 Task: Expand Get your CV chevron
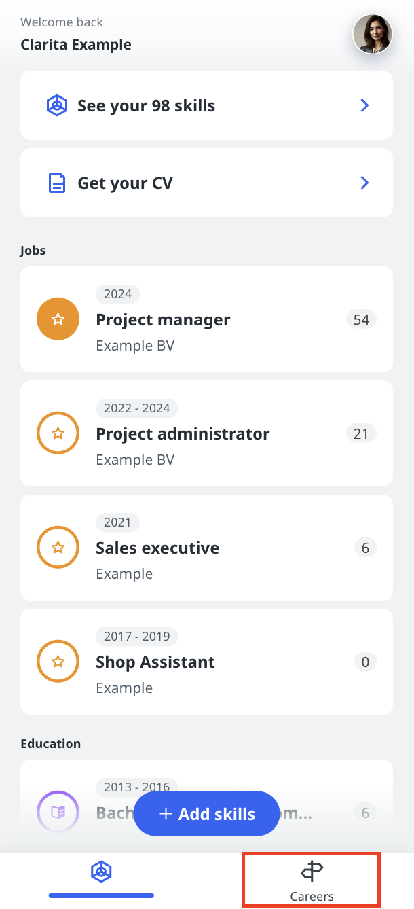pos(364,183)
